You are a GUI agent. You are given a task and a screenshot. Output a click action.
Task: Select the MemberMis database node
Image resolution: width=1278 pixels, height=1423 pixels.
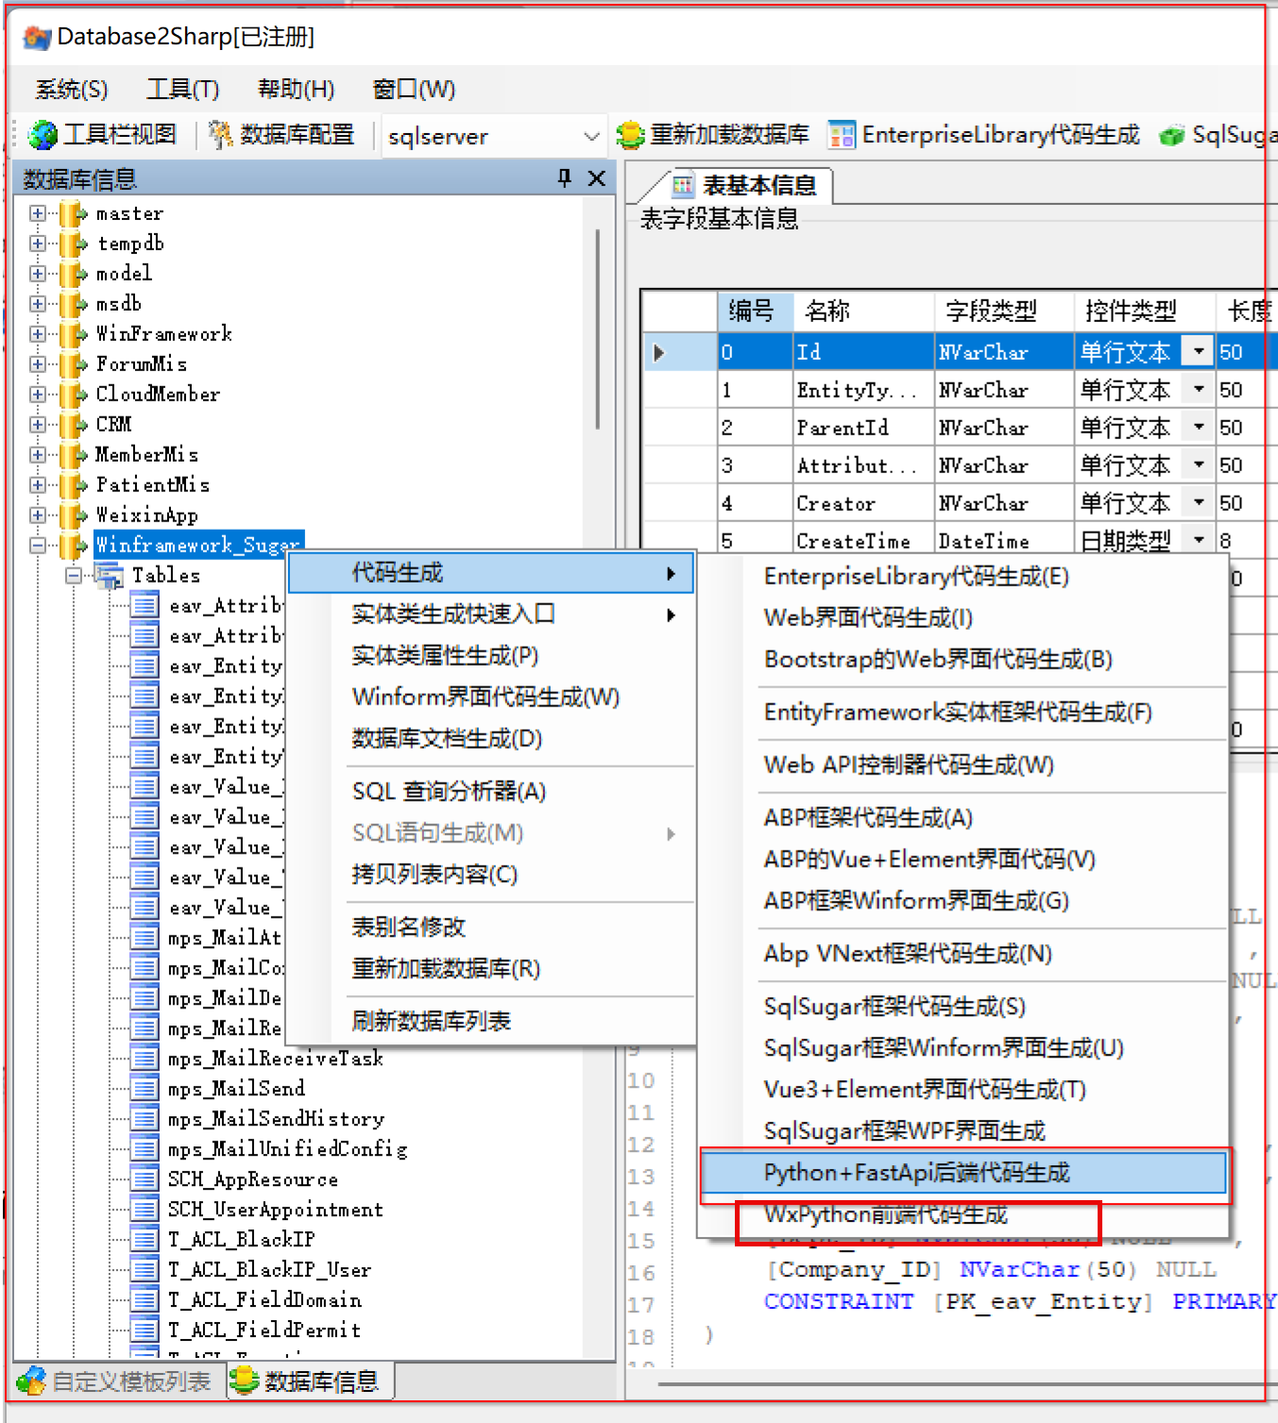click(x=146, y=455)
